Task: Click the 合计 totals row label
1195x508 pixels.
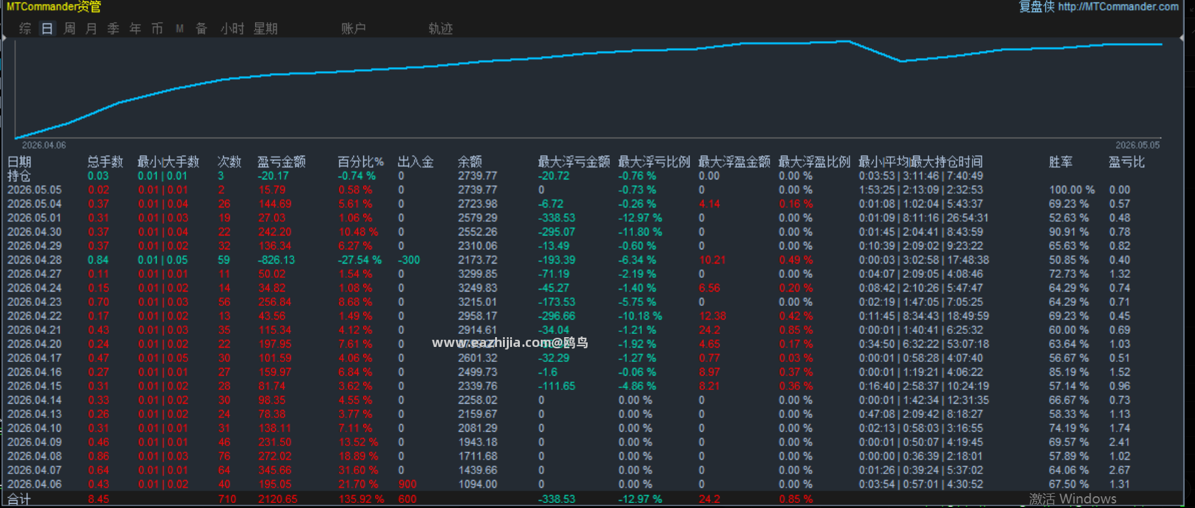Action: 19,499
